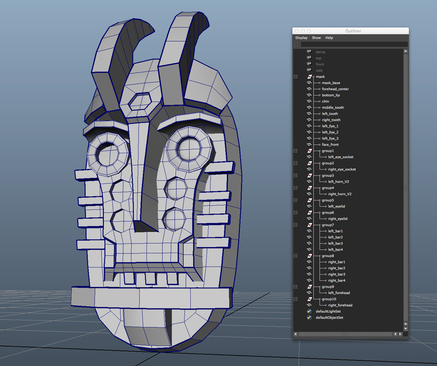Select the group9 node label
Screen dimensions: 437x366
click(x=328, y=286)
